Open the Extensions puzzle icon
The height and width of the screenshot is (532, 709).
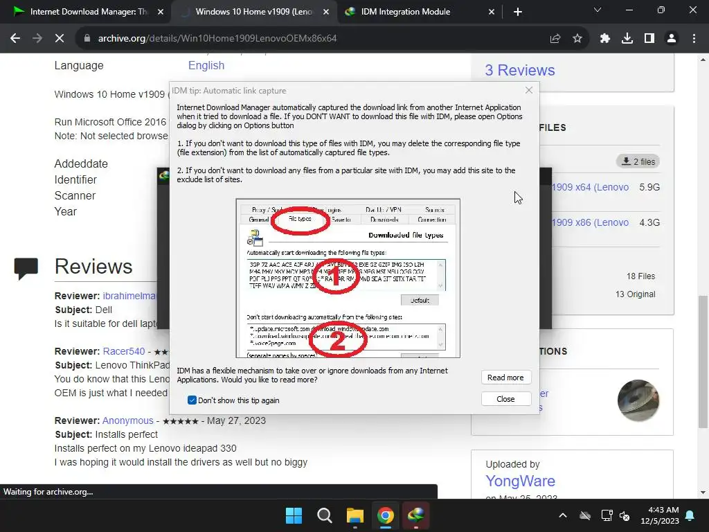(x=604, y=39)
